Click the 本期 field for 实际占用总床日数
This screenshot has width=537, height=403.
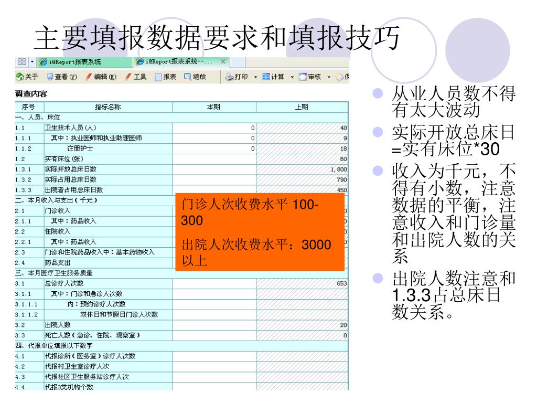[214, 179]
